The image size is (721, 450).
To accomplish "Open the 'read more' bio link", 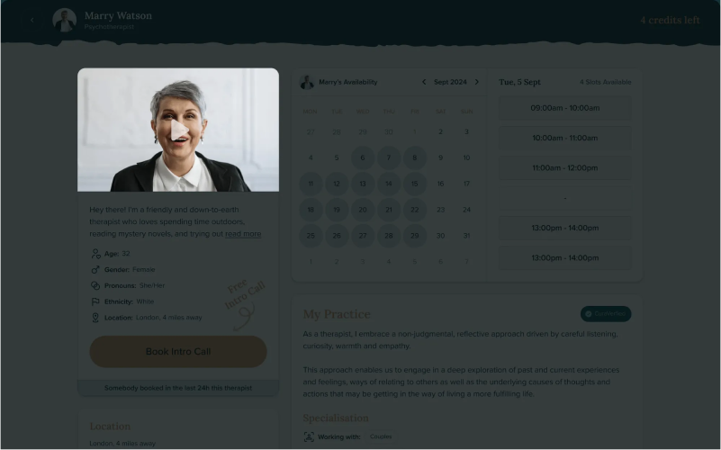I will click(x=243, y=234).
